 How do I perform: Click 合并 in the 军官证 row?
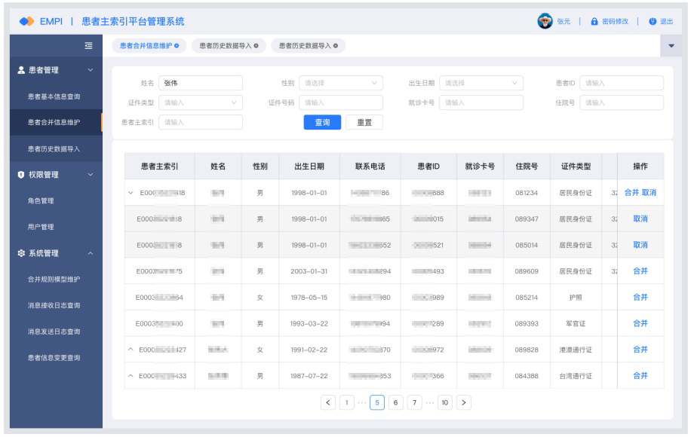(x=640, y=323)
